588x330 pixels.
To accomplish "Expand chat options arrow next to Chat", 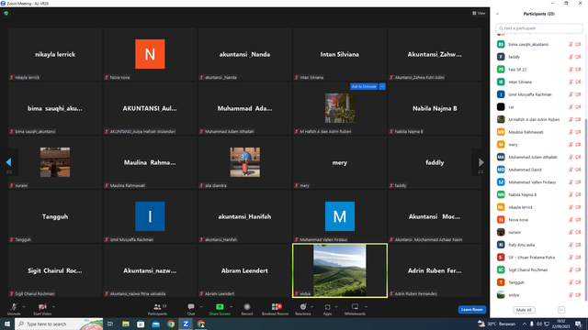I will tap(201, 307).
